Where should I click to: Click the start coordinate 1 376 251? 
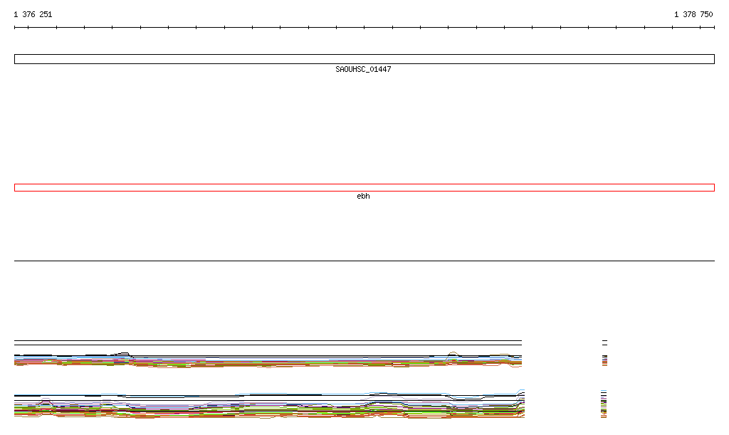tap(33, 14)
